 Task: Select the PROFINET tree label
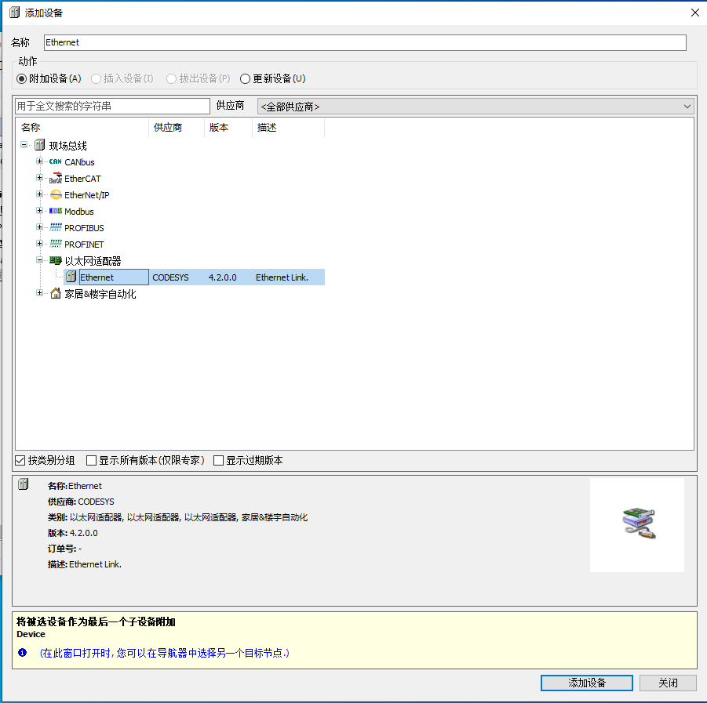pyautogui.click(x=84, y=244)
